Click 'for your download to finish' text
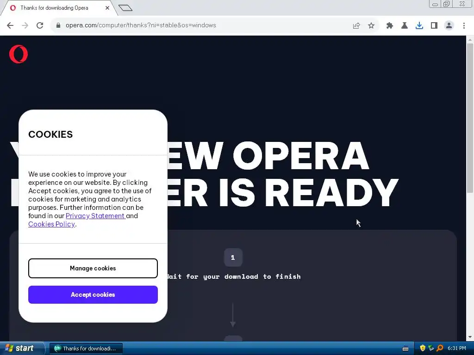Viewport: 474px width, 355px height. [x=243, y=276]
